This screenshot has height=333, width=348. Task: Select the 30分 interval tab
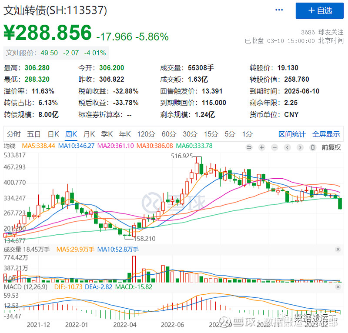[190, 134]
